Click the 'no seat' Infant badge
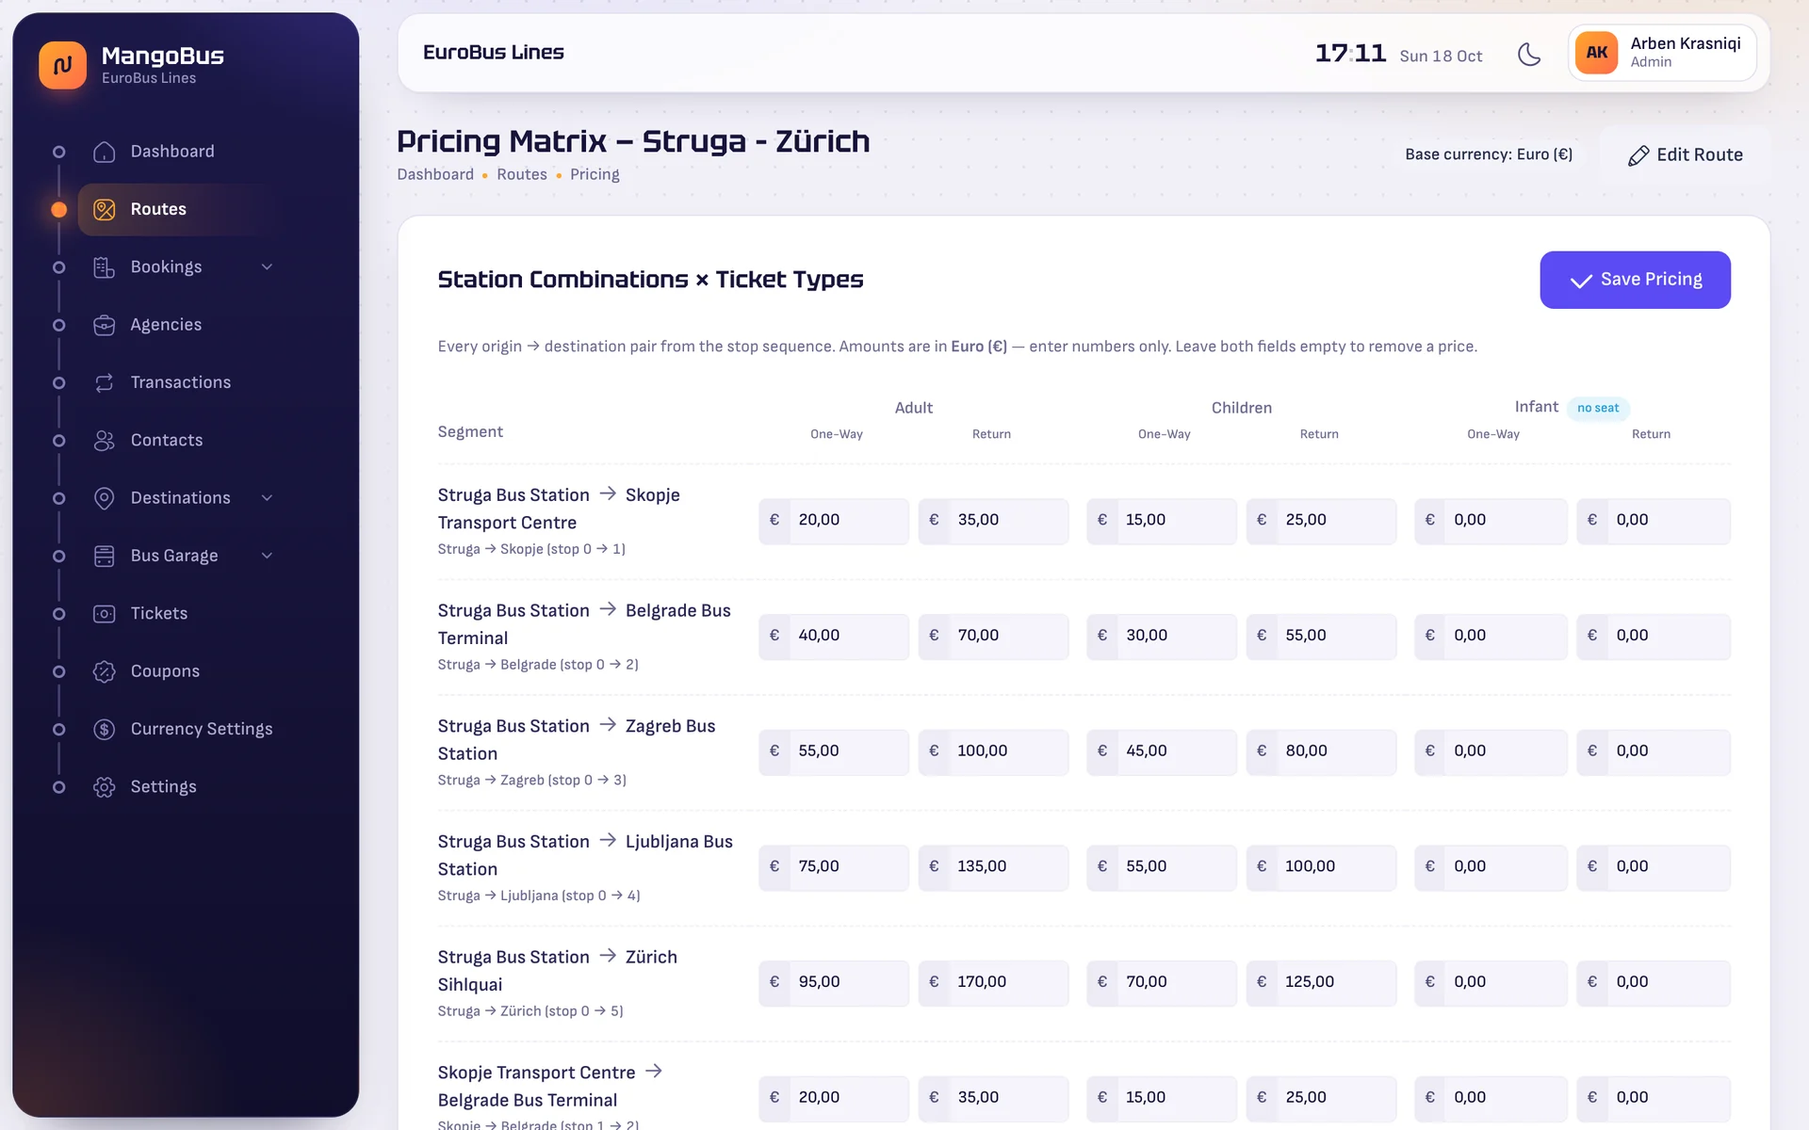1809x1130 pixels. 1598,408
